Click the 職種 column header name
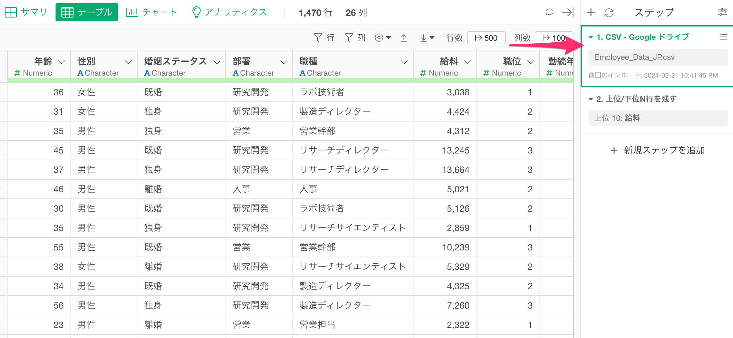Viewport: 733px width, 338px height. pyautogui.click(x=308, y=61)
